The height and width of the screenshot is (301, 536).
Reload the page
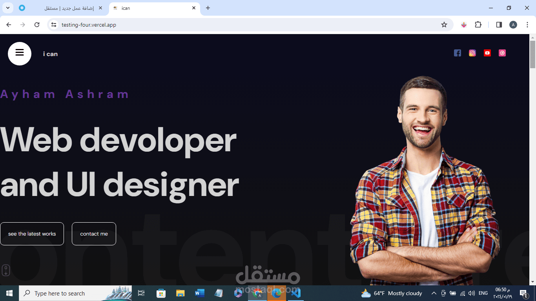point(37,25)
